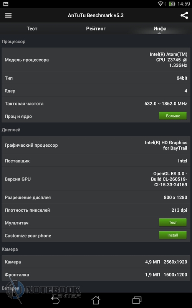Tap the Android home navigation icon
This screenshot has width=192, height=308.
click(96, 300)
